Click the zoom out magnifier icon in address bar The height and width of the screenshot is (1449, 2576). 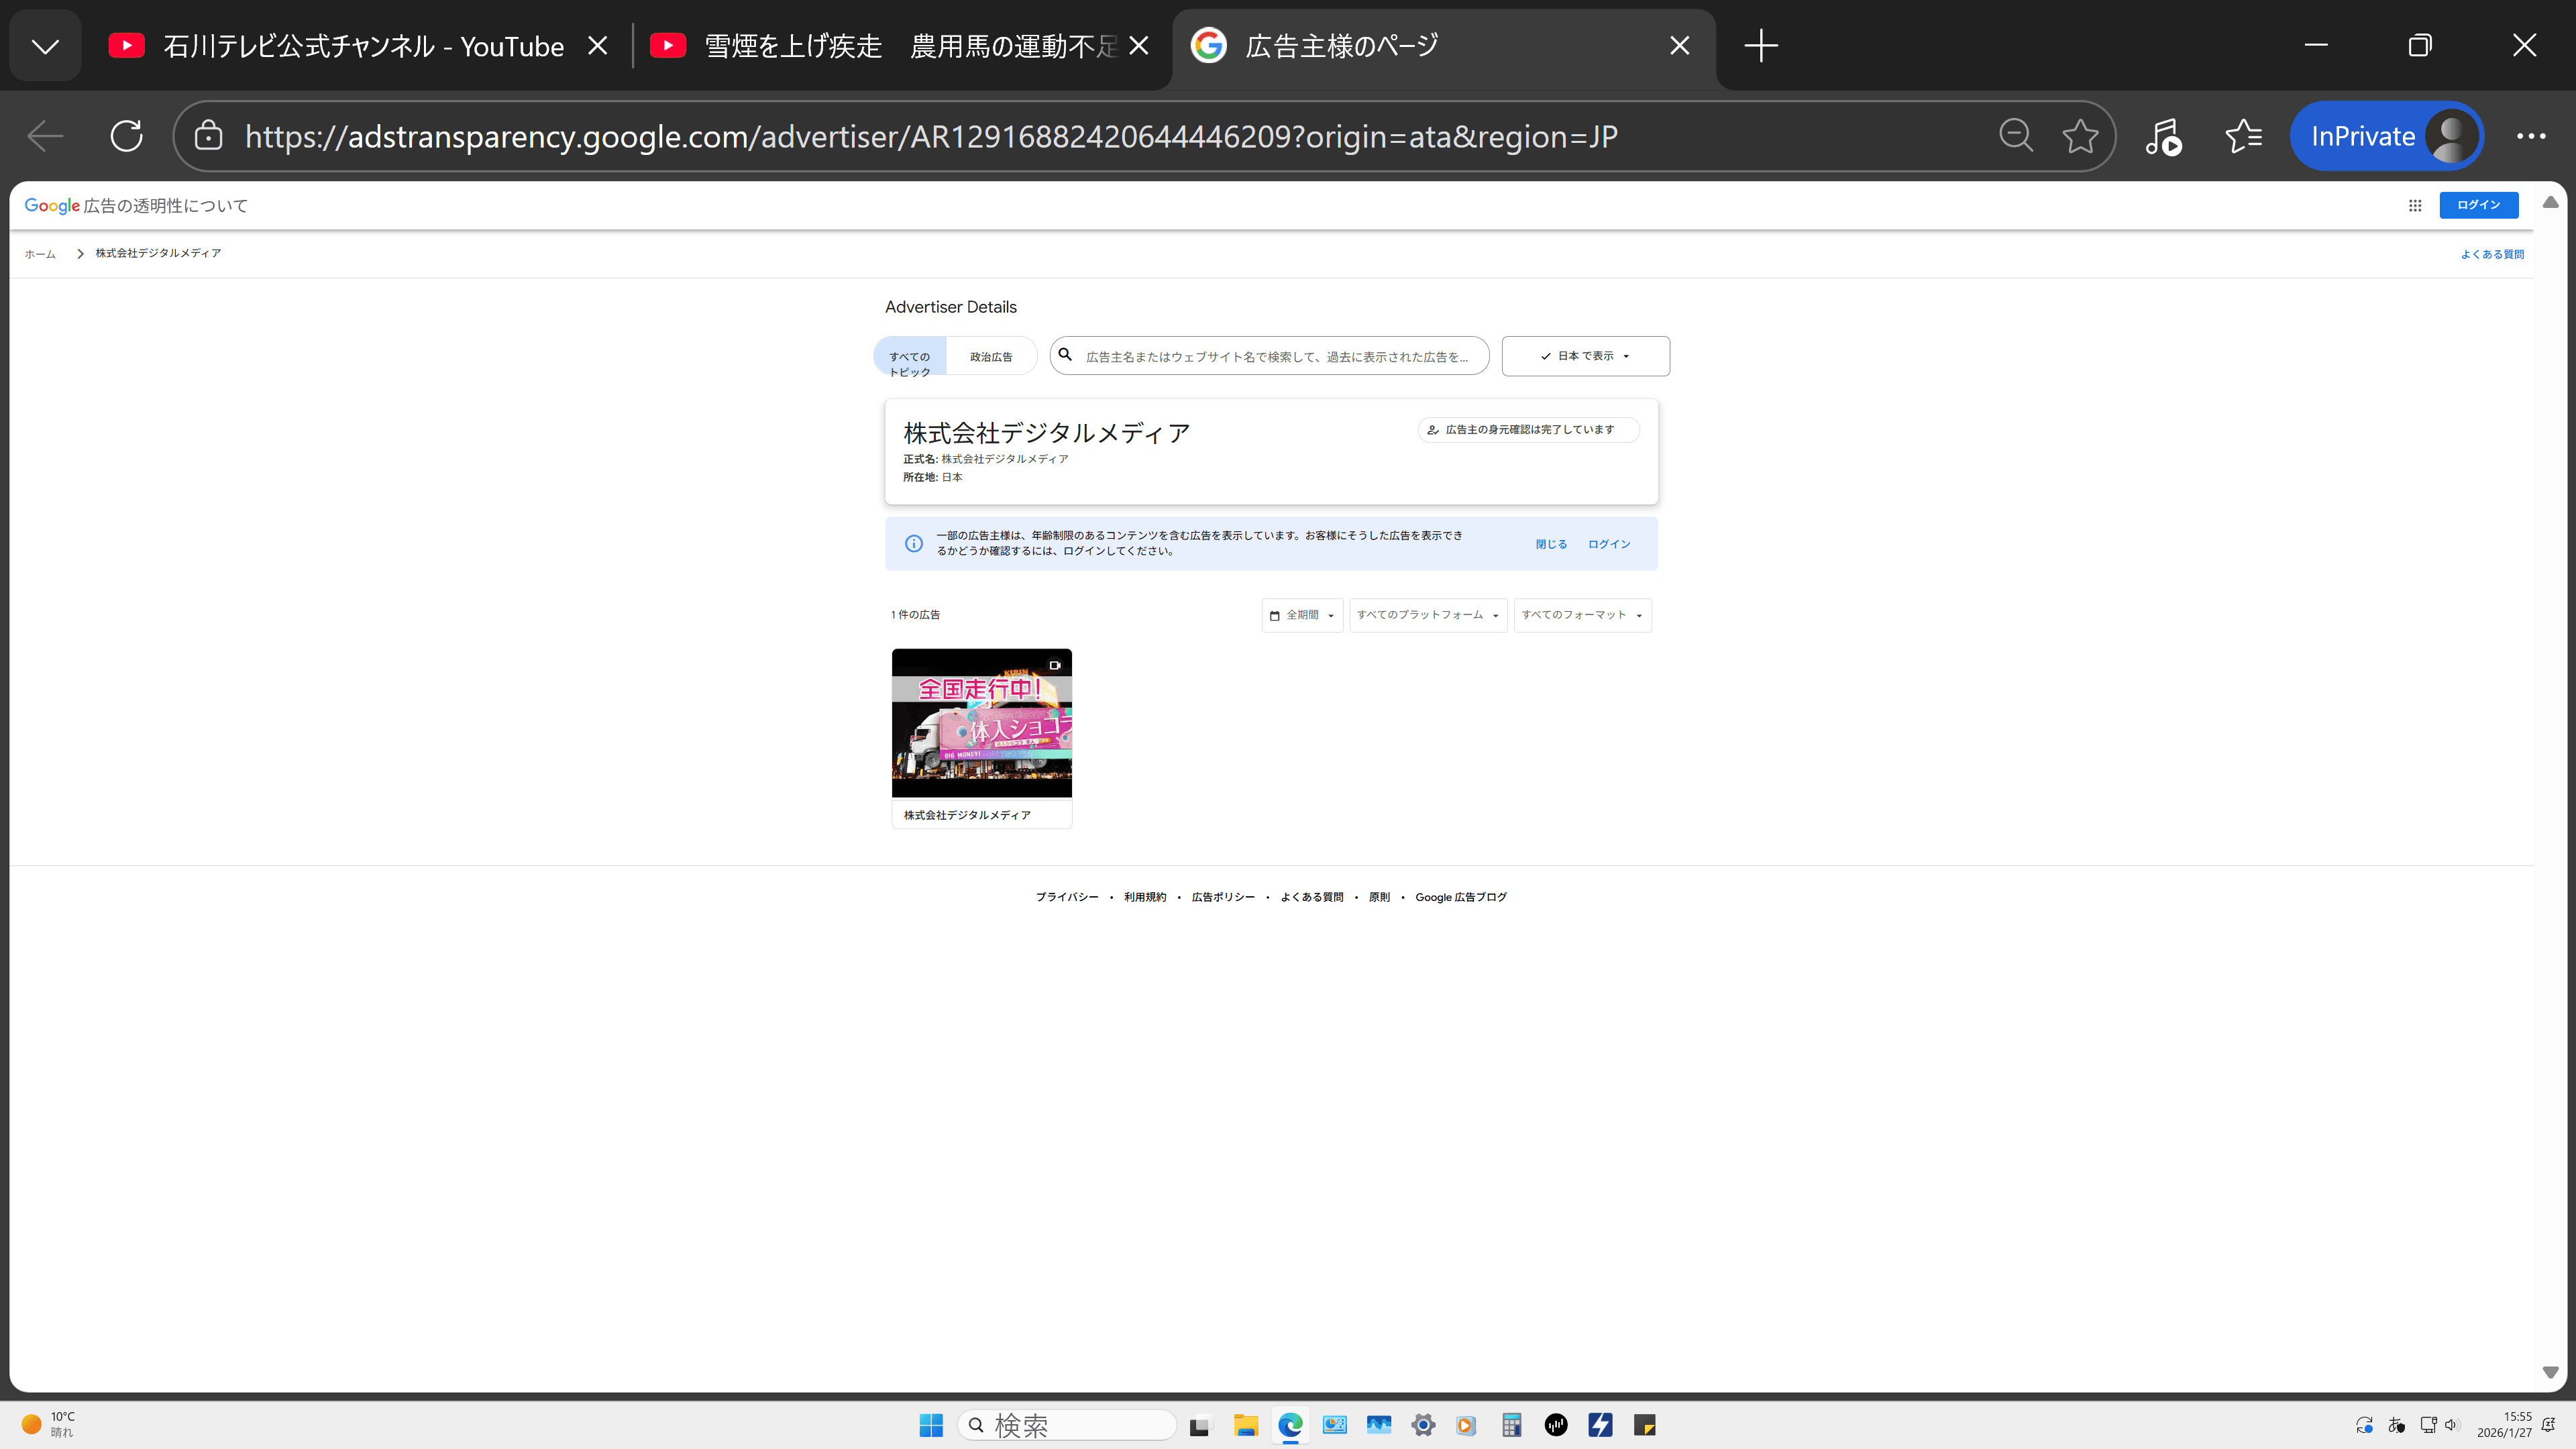click(x=2016, y=136)
